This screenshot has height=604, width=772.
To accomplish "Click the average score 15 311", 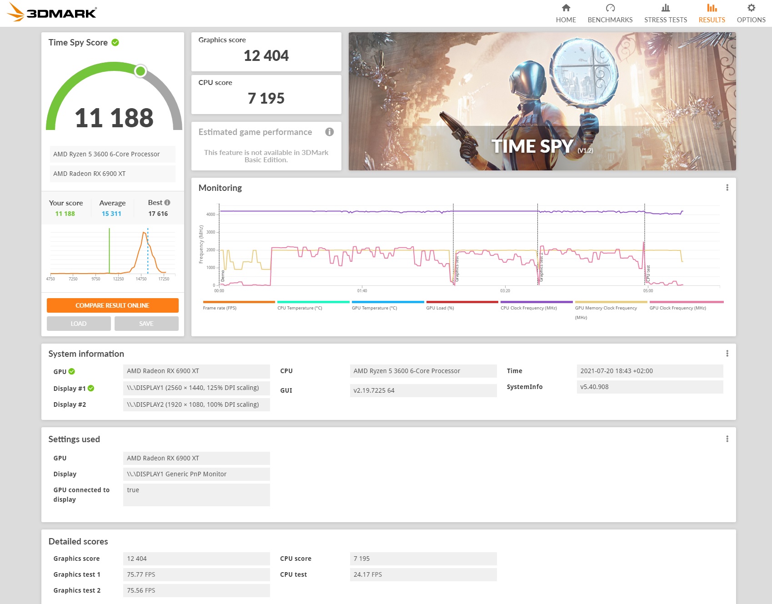I will [111, 214].
